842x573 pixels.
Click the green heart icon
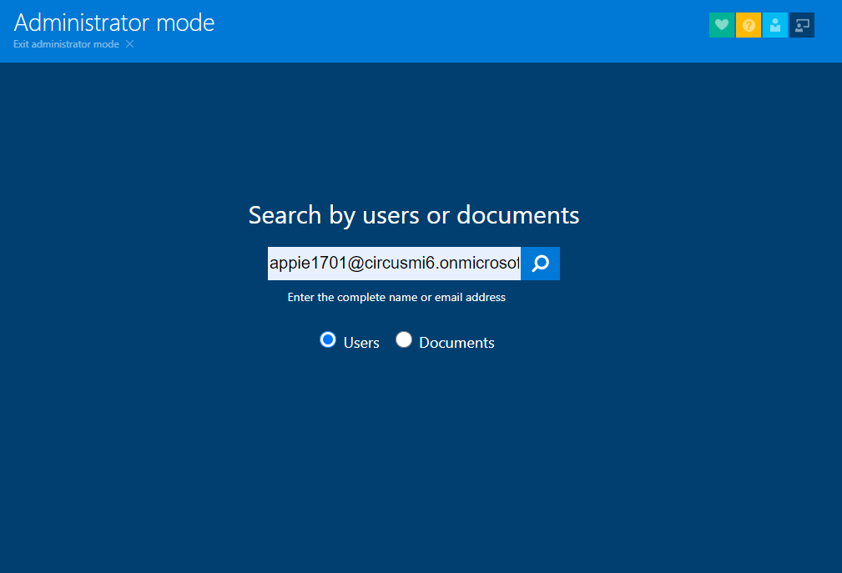[x=722, y=25]
